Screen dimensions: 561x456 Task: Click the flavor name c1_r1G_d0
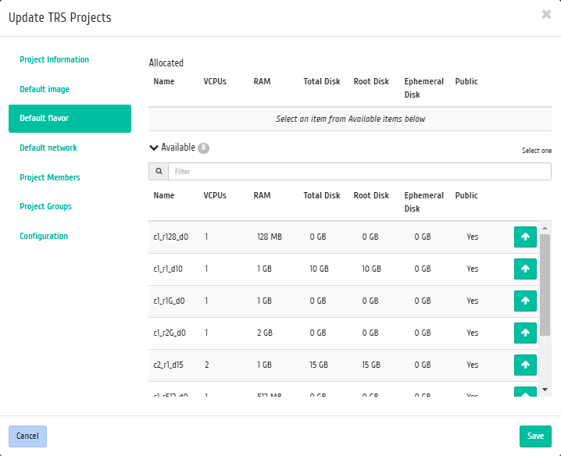click(169, 301)
